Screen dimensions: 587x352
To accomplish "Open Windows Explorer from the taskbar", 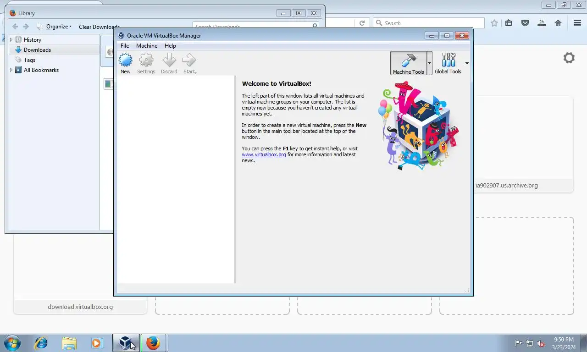I will 69,343.
